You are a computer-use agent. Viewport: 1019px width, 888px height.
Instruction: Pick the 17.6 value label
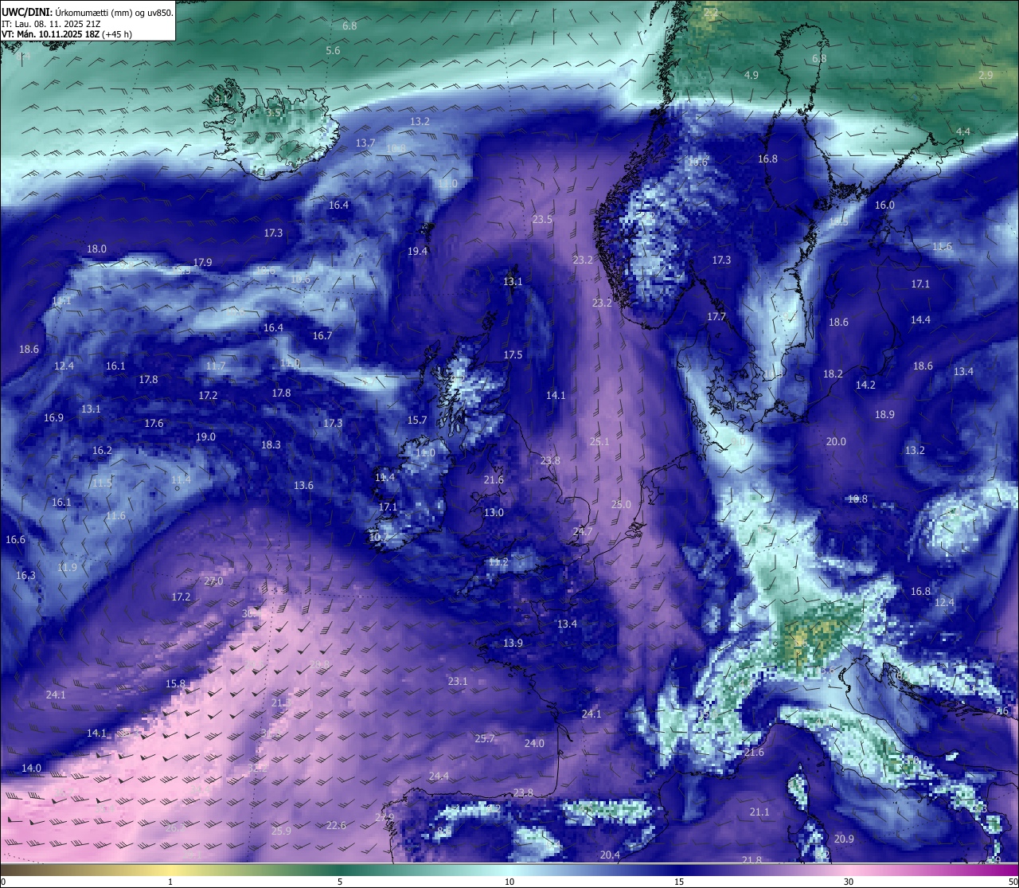point(154,423)
